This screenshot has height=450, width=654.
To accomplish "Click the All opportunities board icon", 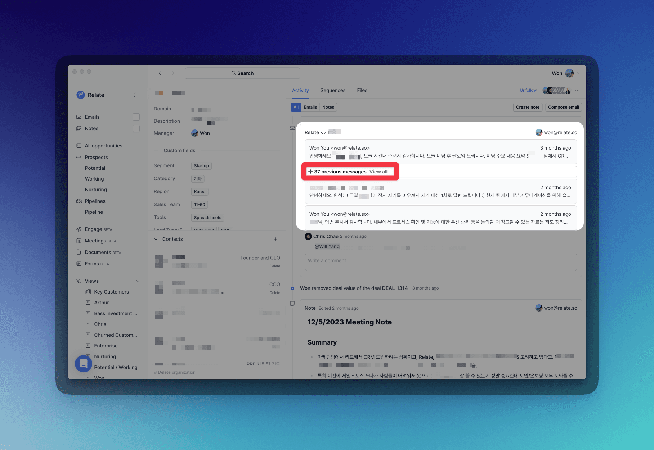I will [79, 146].
